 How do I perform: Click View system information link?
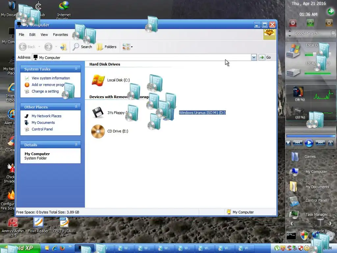click(51, 78)
